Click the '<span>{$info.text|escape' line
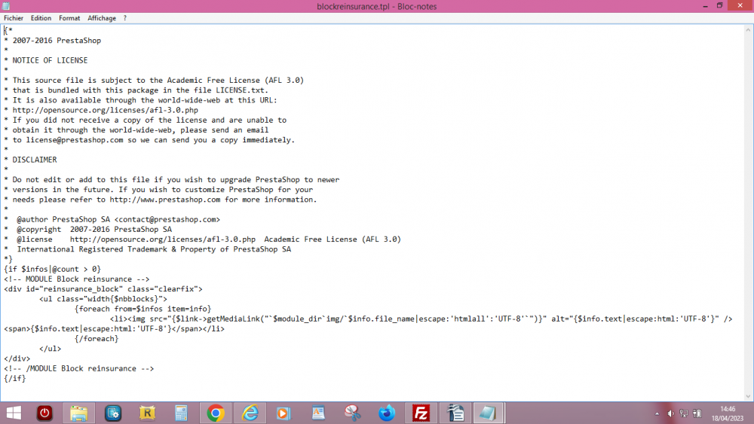This screenshot has width=754, height=424. (114, 329)
